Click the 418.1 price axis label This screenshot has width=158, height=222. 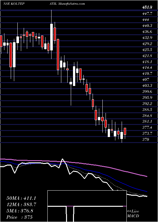pyautogui.click(x=147, y=62)
